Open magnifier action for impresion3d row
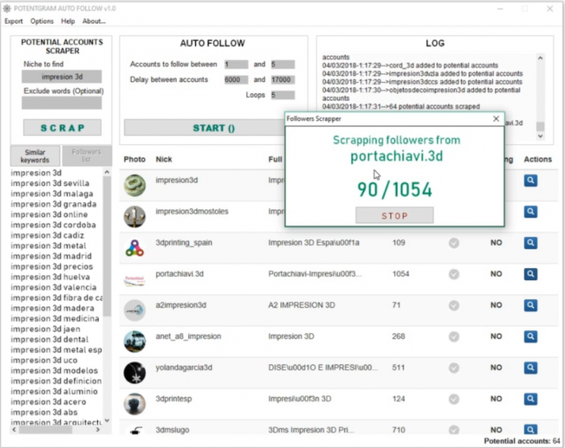Viewport: 565px width, 448px height. [530, 180]
